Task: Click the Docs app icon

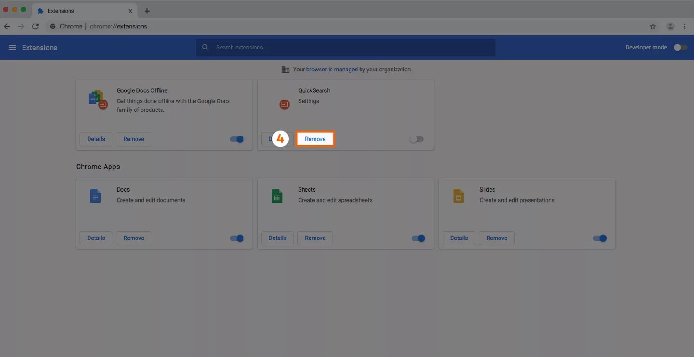Action: 95,196
